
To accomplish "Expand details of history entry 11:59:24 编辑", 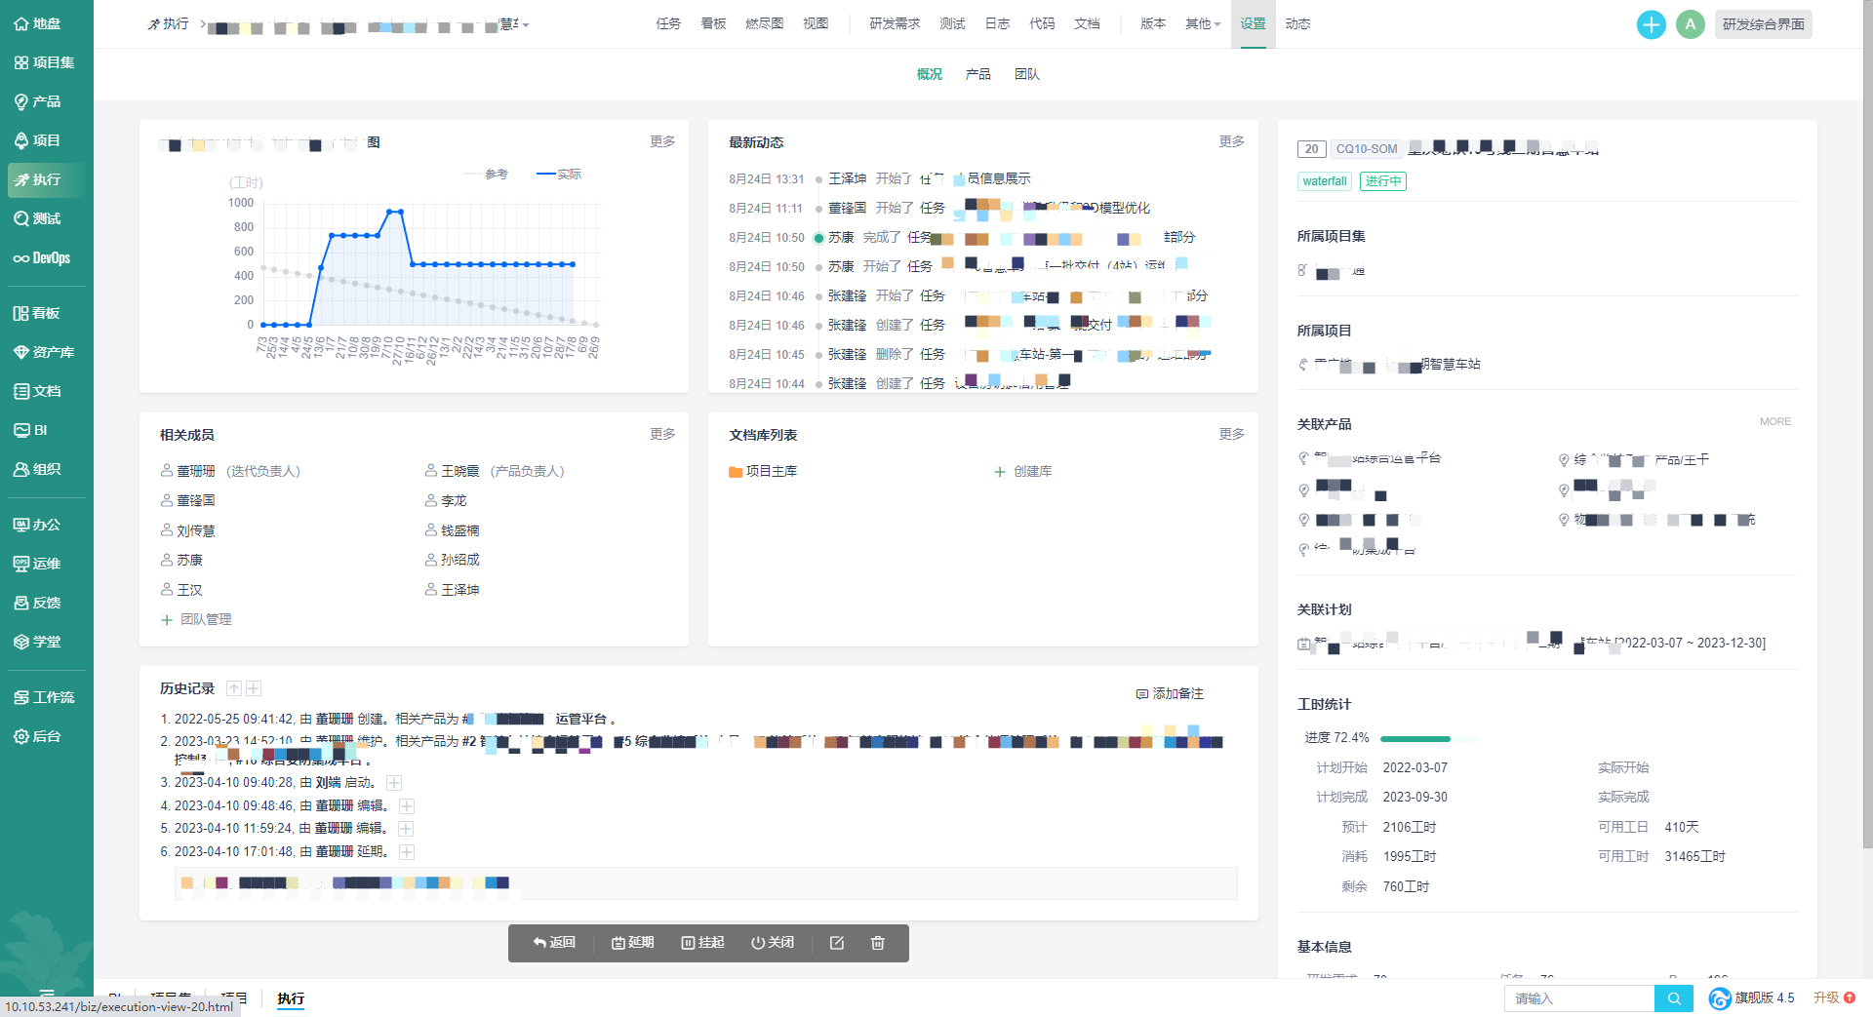I will click(x=406, y=829).
